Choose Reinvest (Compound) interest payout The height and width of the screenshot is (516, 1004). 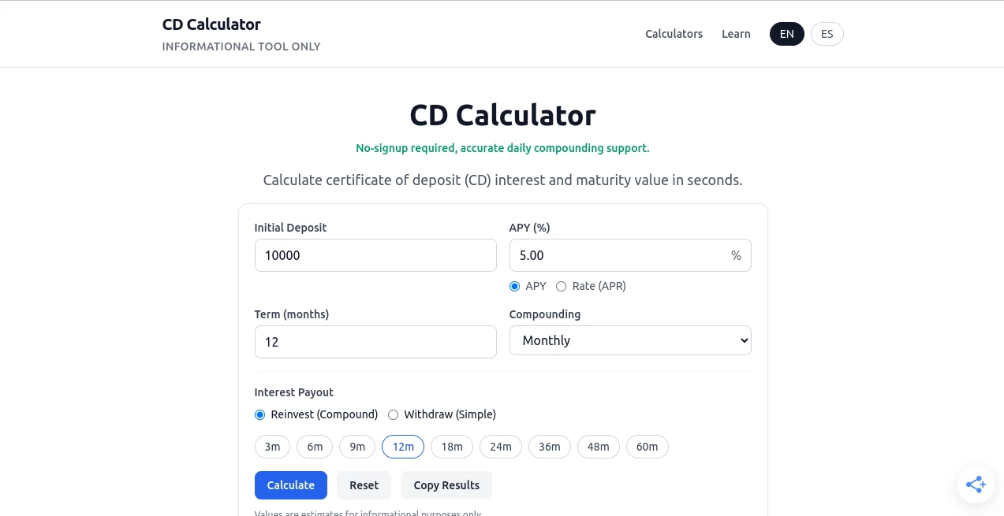click(260, 414)
